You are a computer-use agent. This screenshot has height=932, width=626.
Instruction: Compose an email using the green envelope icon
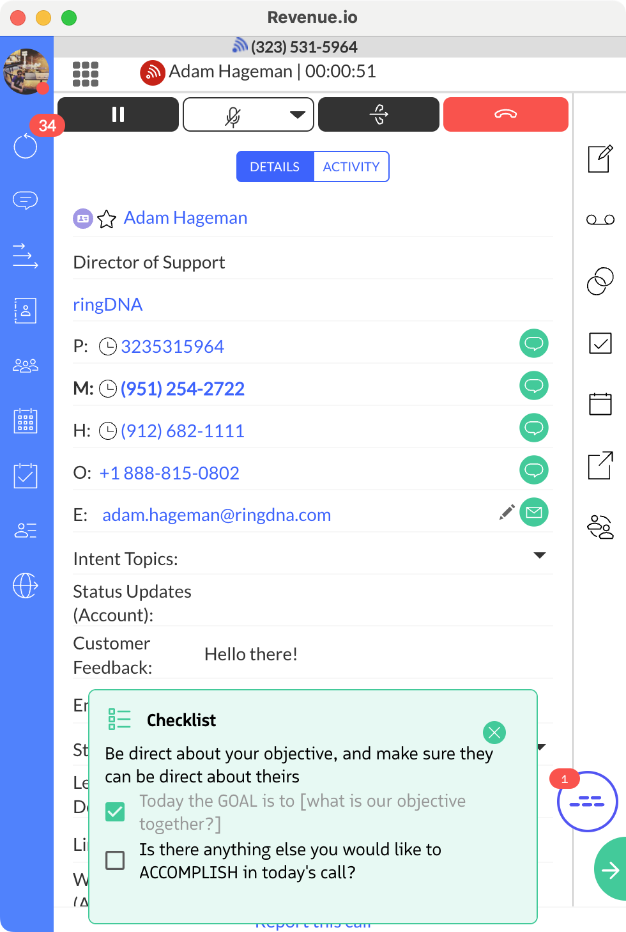pos(535,512)
